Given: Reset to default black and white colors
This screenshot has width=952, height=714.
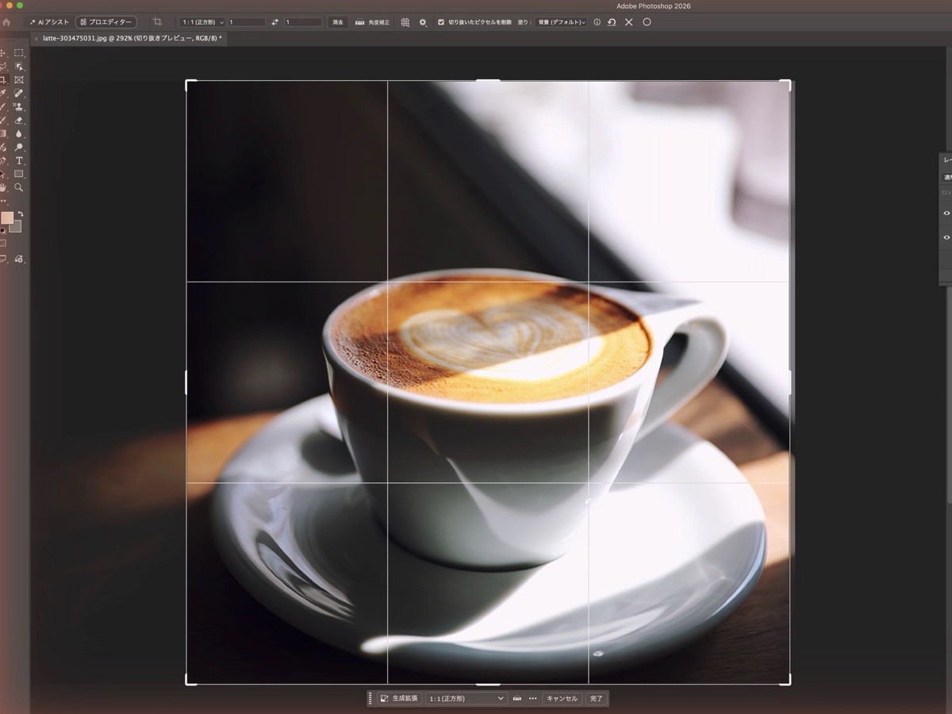Looking at the screenshot, I should [2, 231].
